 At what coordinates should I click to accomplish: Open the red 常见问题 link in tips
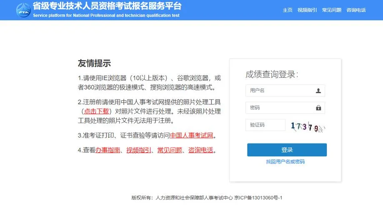pos(170,150)
